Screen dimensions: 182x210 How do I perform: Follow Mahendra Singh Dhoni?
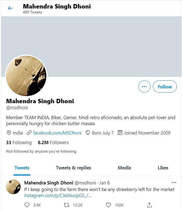tap(165, 87)
